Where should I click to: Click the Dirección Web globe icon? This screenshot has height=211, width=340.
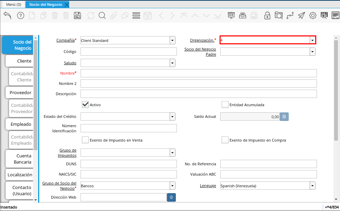(x=171, y=197)
